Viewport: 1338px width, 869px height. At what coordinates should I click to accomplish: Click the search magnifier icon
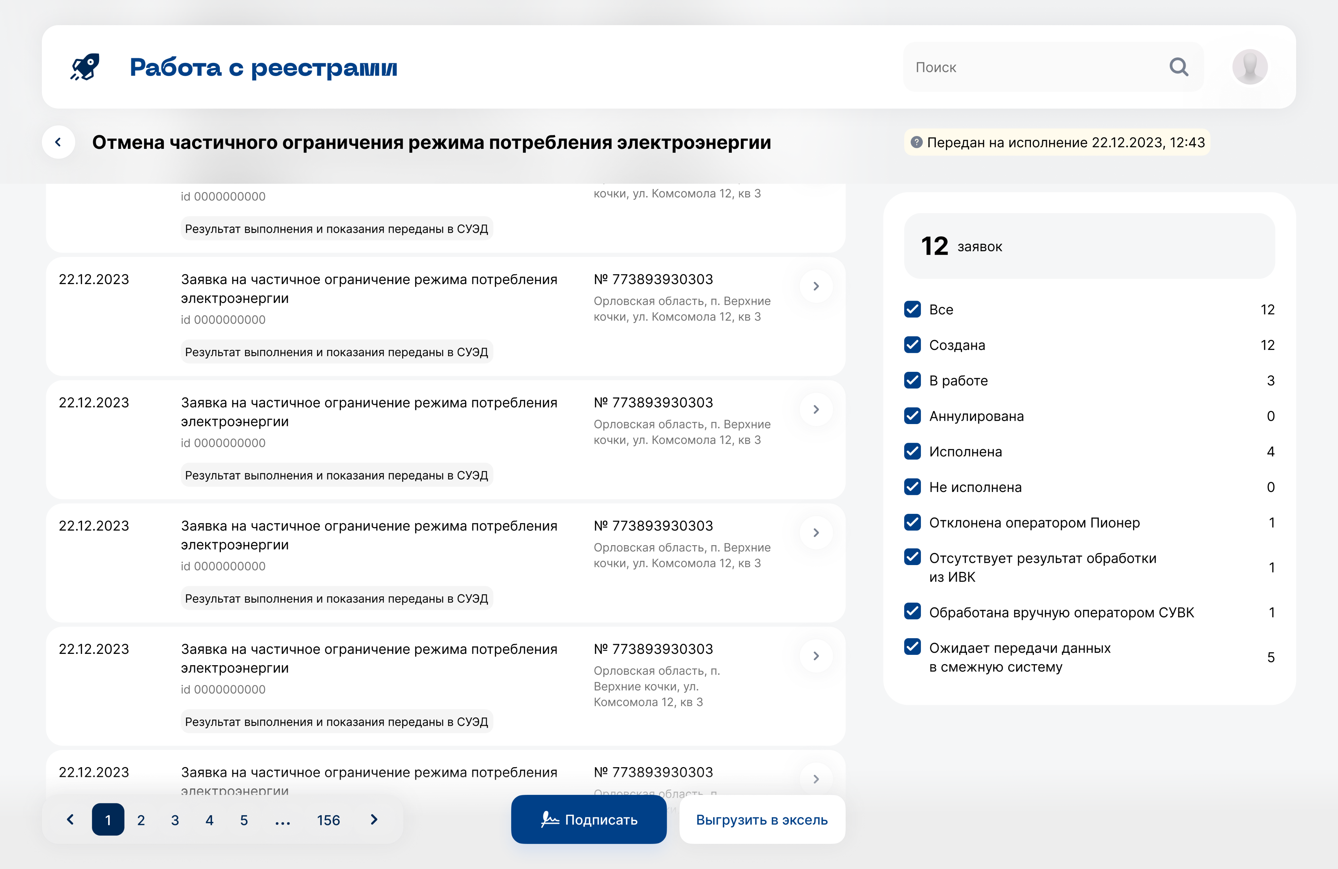pos(1178,67)
